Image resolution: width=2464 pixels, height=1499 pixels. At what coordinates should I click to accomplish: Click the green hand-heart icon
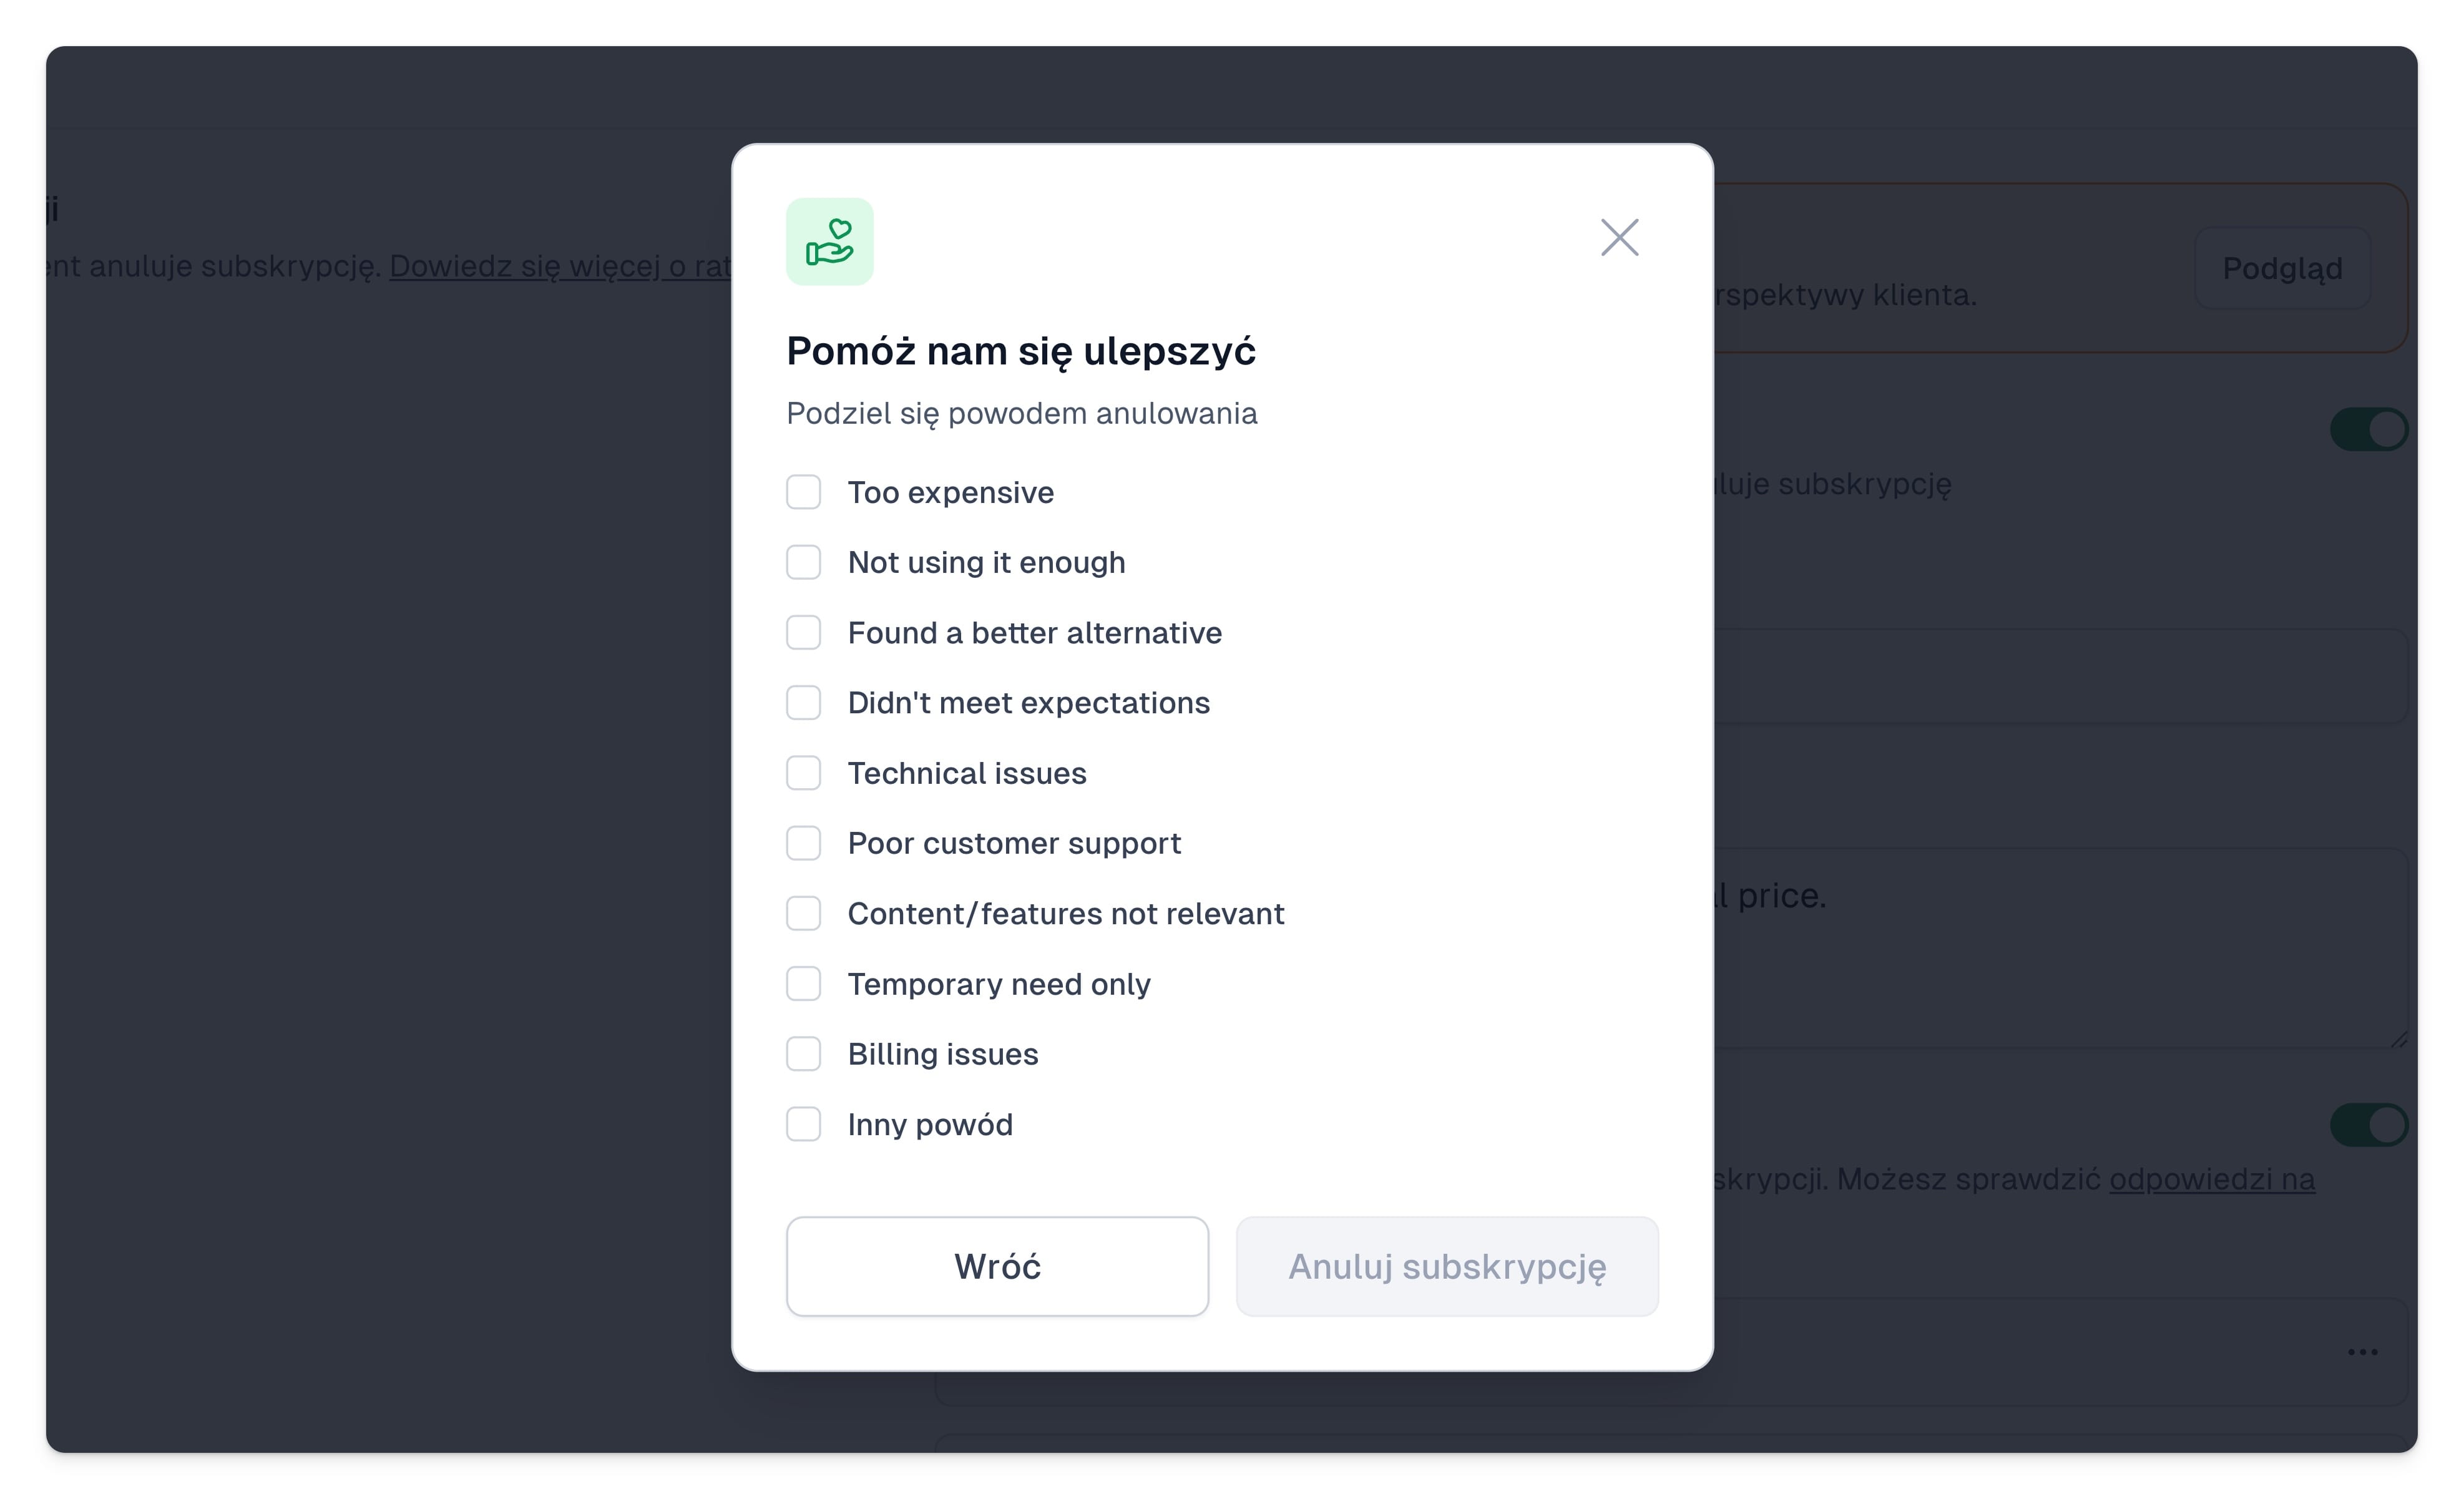tap(829, 242)
